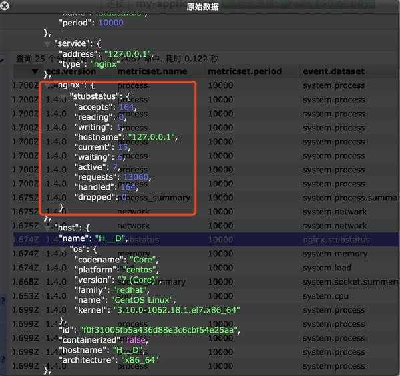Click the "period" value 10000
This screenshot has width=400, height=376.
111,23
